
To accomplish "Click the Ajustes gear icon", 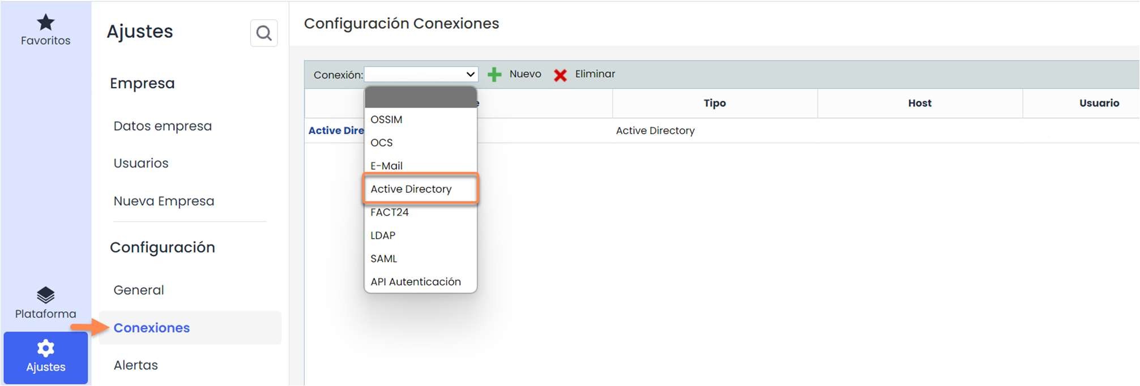I will (x=45, y=348).
